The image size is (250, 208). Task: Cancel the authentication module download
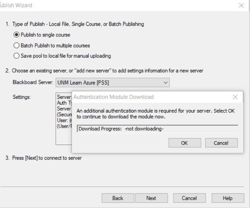(221, 143)
